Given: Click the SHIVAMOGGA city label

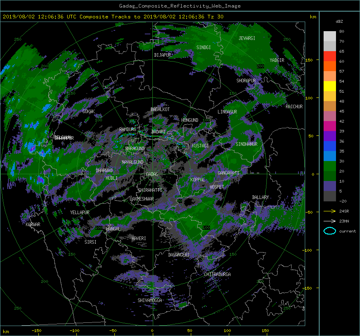Looking at the screenshot, I should (x=150, y=300).
